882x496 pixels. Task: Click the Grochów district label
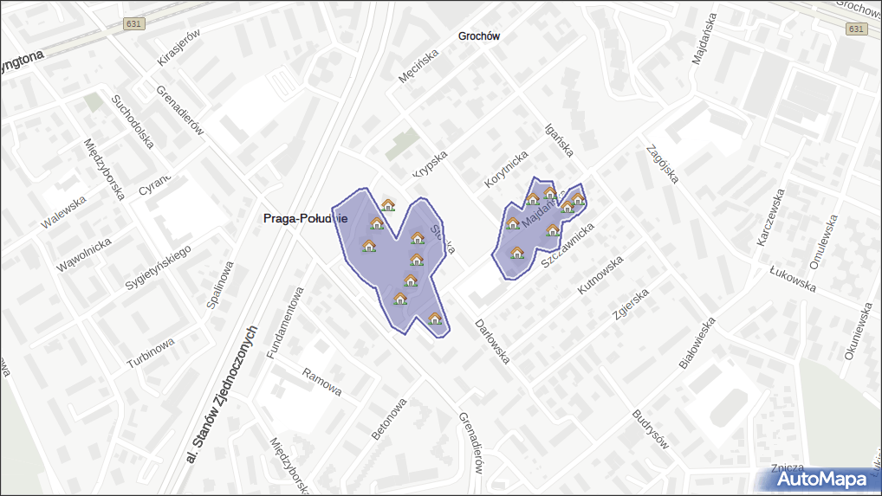tap(479, 36)
